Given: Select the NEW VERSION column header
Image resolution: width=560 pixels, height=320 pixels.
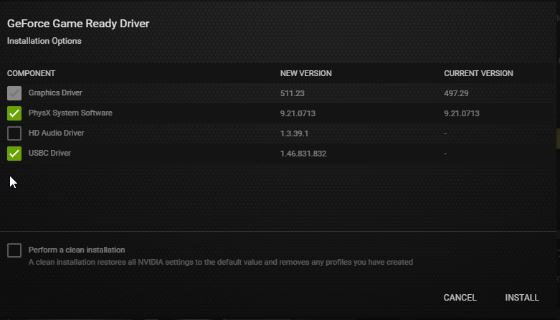Looking at the screenshot, I should pos(305,73).
